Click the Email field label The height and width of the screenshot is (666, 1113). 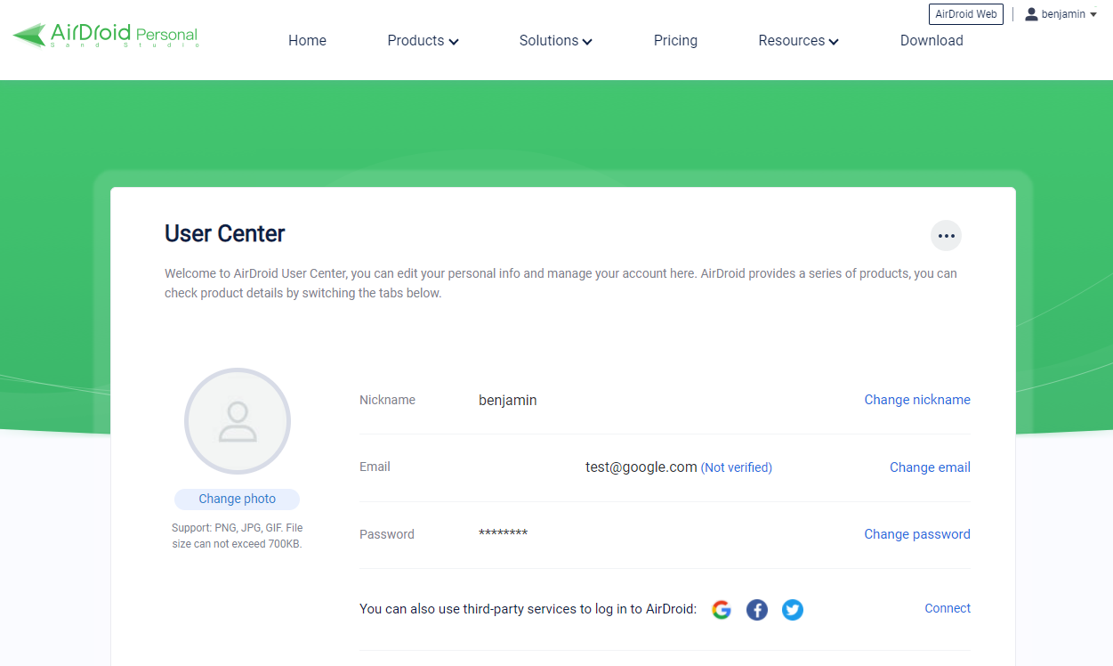coord(375,467)
